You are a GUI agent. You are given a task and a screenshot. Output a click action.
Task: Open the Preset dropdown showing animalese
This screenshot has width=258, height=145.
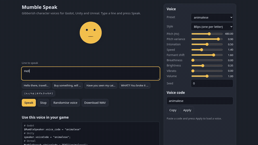pos(212,17)
